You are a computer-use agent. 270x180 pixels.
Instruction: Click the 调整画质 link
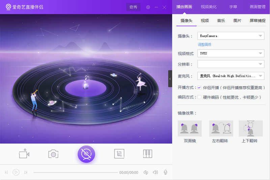click(205, 45)
